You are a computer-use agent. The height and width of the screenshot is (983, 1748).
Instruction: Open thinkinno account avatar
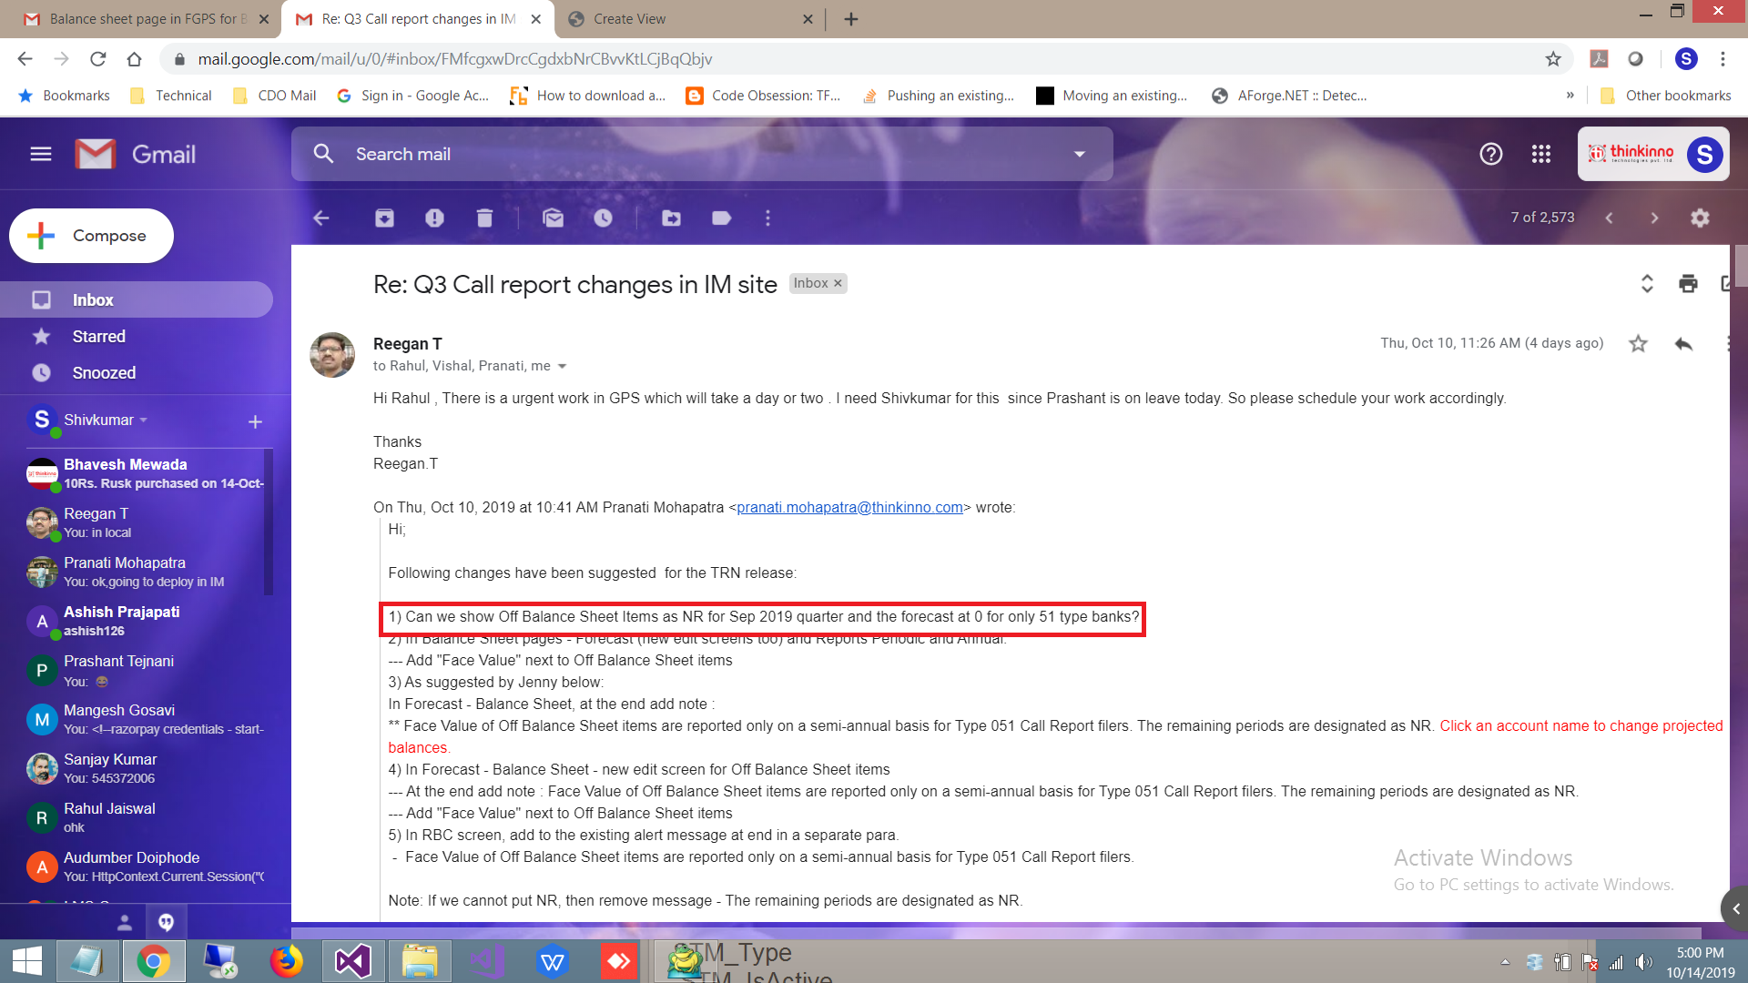(1704, 154)
